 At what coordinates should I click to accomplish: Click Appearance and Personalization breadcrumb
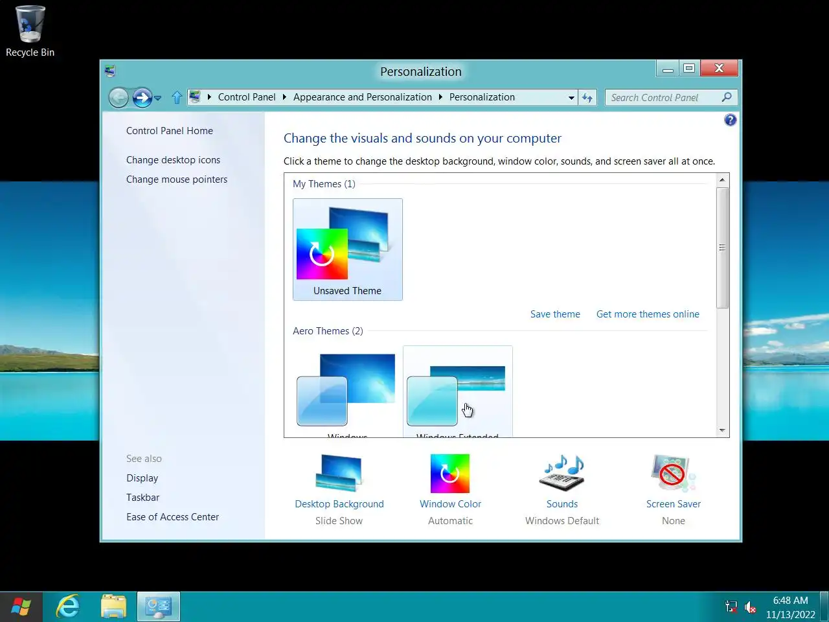click(x=363, y=97)
